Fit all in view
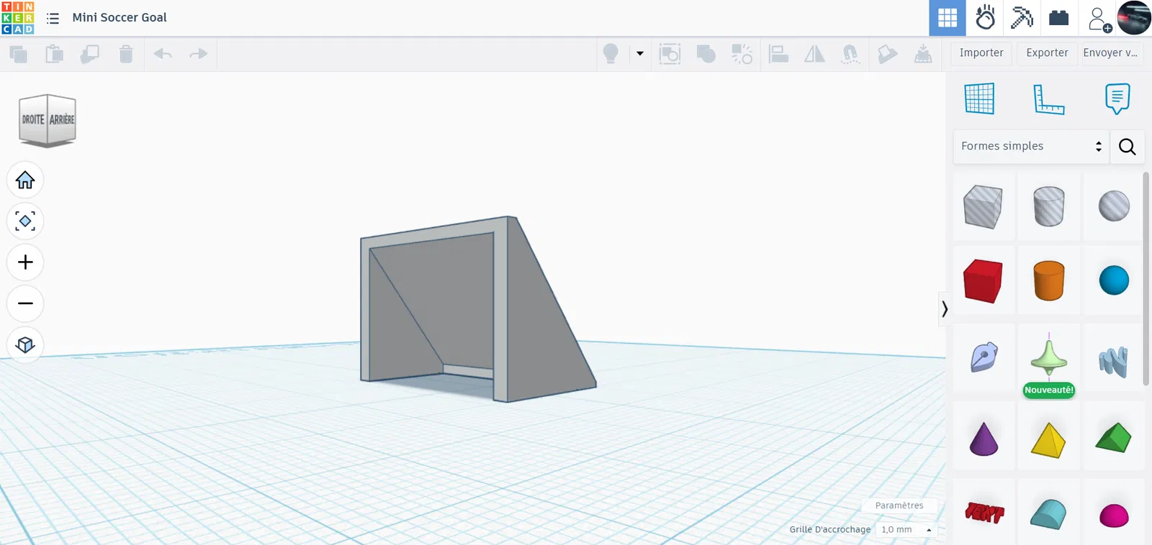The width and height of the screenshot is (1152, 545). (25, 221)
